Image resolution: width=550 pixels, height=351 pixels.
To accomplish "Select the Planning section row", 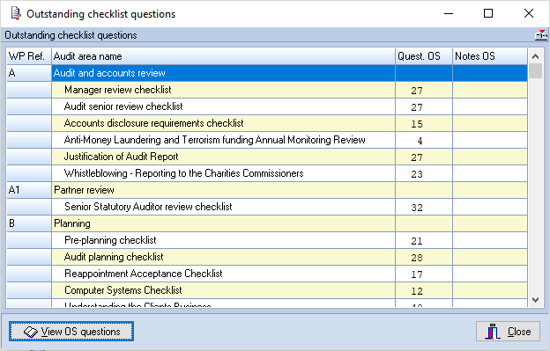I will 267,223.
